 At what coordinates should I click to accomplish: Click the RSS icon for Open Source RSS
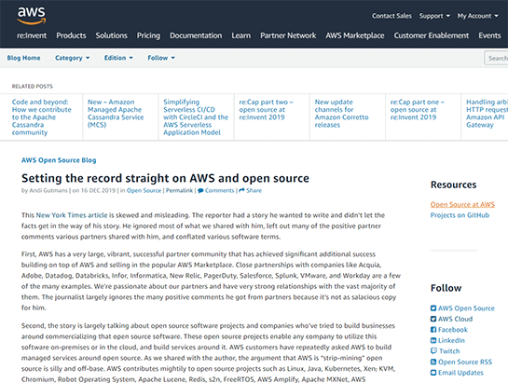coord(433,362)
